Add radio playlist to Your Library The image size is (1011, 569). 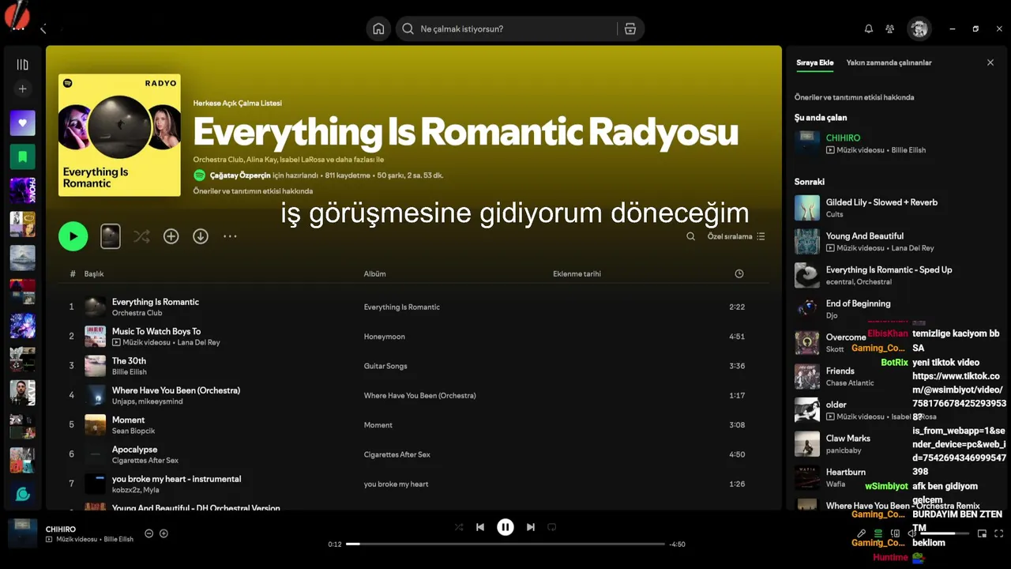click(x=171, y=236)
